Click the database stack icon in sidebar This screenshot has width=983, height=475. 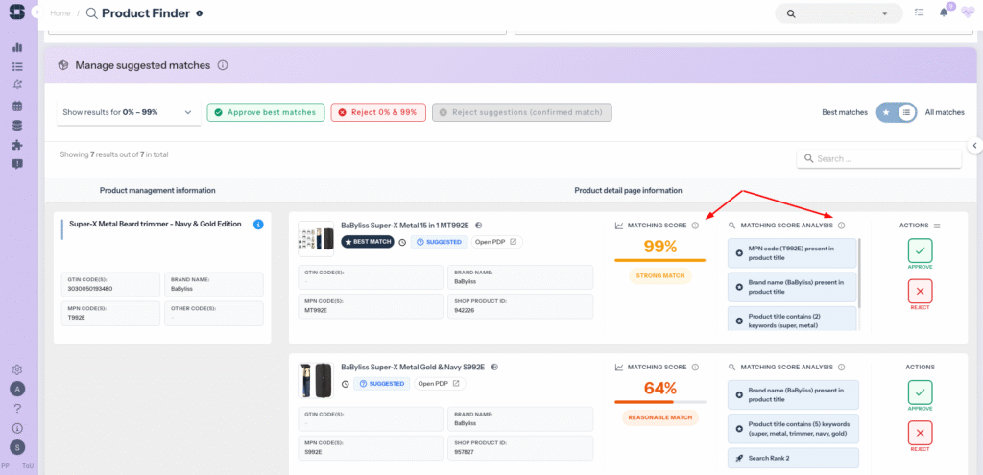pos(17,126)
